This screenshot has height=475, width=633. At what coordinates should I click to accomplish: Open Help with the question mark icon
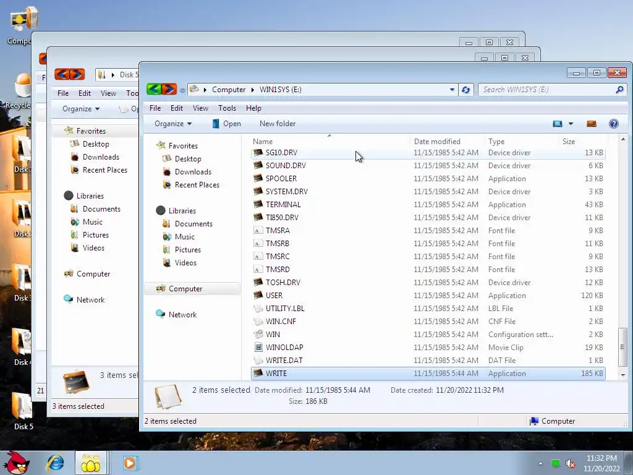click(614, 124)
